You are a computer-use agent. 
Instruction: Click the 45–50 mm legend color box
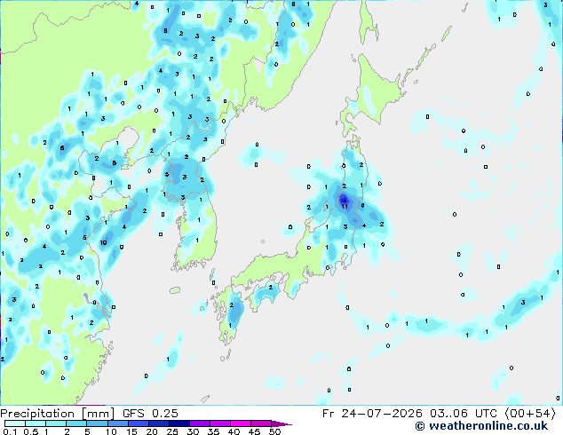coord(261,423)
